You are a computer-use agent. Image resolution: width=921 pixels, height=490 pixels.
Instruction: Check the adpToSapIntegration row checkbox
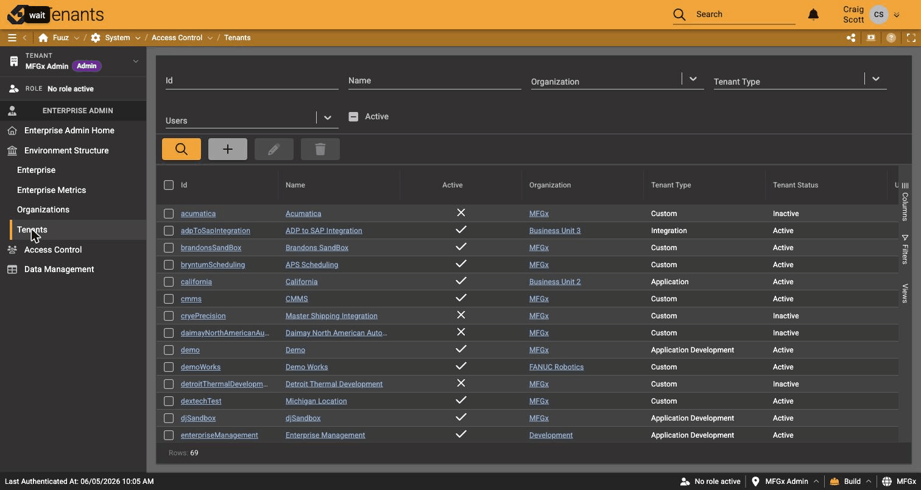[x=169, y=231]
